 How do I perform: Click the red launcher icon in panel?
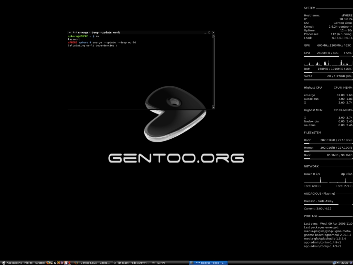tap(69, 263)
